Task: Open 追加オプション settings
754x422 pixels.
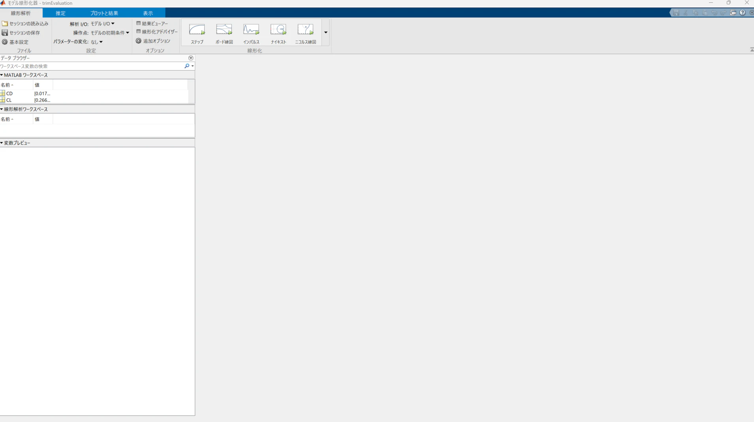Action: [153, 41]
